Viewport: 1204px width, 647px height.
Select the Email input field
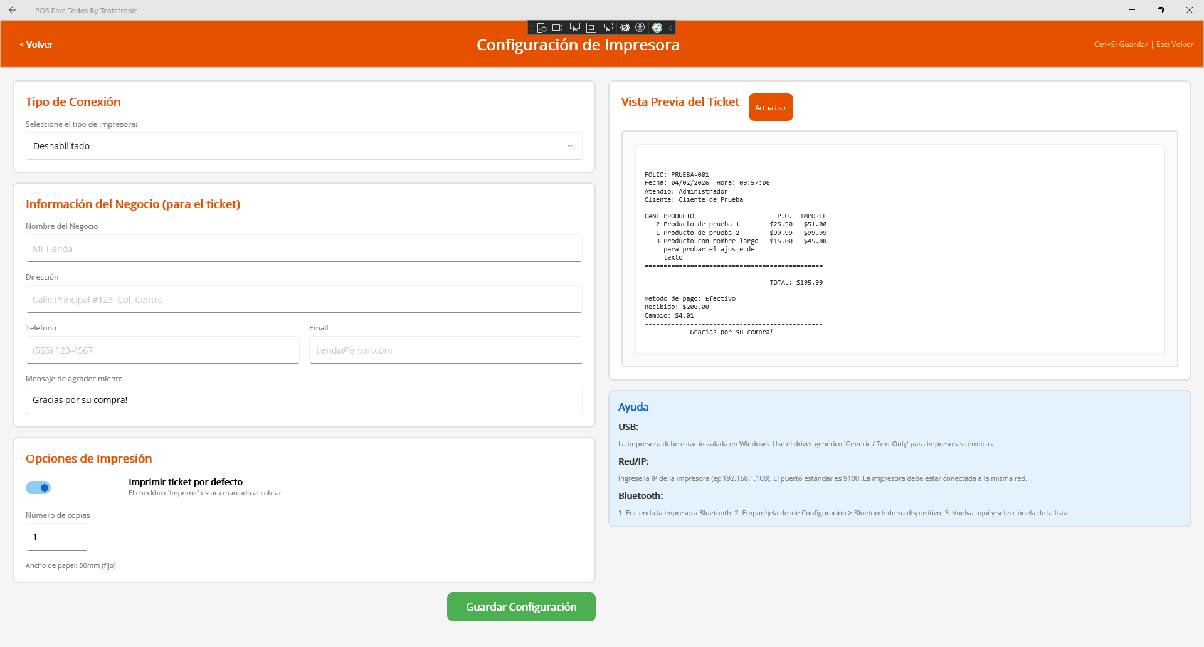point(445,350)
